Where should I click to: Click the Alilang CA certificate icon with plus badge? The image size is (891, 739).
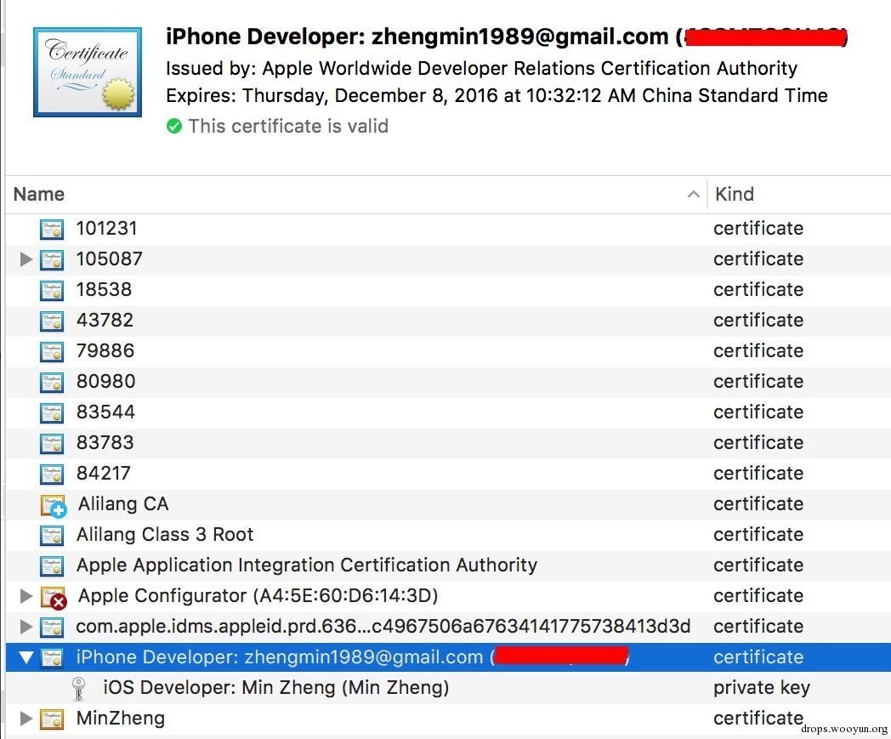[53, 505]
